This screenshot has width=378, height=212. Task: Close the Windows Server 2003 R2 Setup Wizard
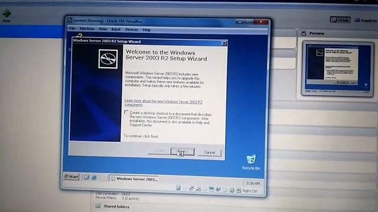224,43
